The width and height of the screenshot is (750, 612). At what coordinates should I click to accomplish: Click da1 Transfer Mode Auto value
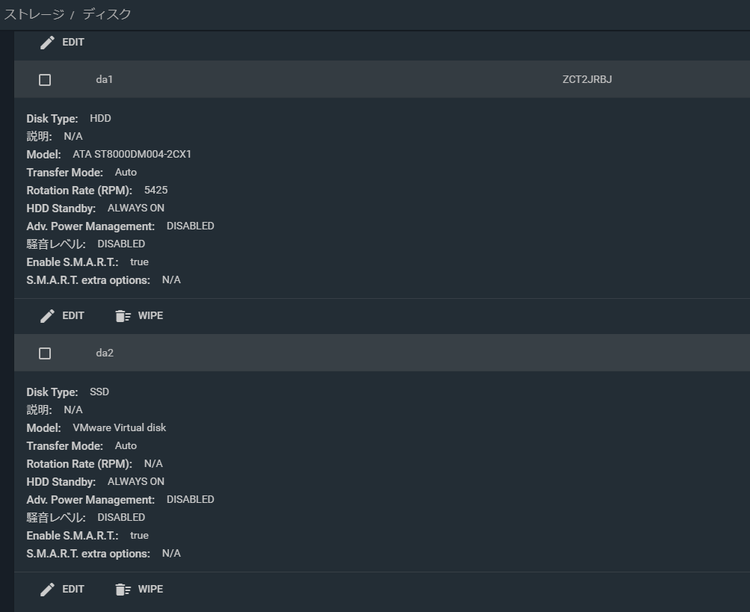click(x=126, y=172)
